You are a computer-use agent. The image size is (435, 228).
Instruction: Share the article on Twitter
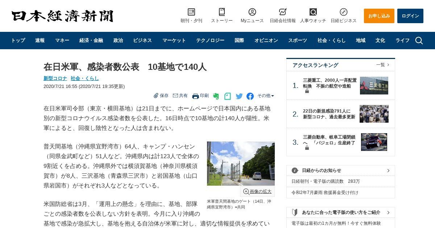239,96
